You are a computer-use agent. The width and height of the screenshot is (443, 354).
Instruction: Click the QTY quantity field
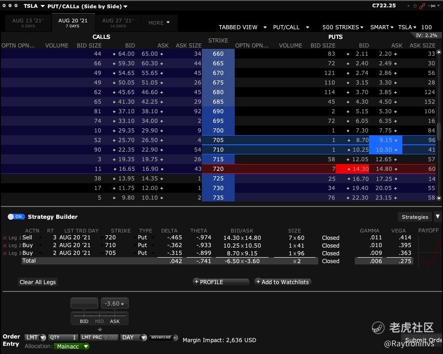pos(63,338)
